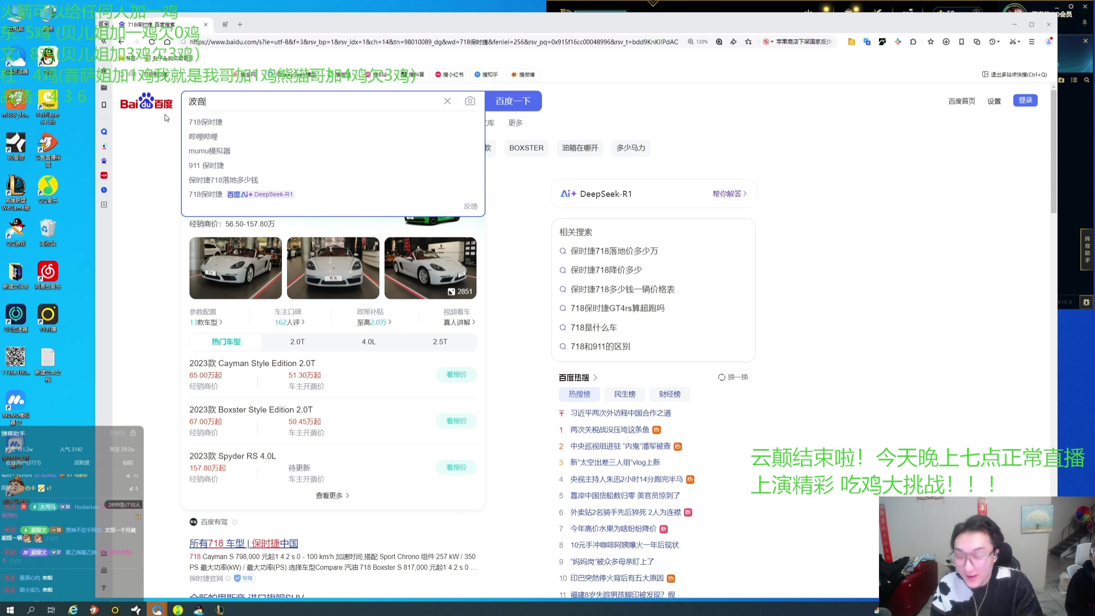Open the Windows Start menu
Image resolution: width=1095 pixels, height=616 pixels.
pos(10,610)
